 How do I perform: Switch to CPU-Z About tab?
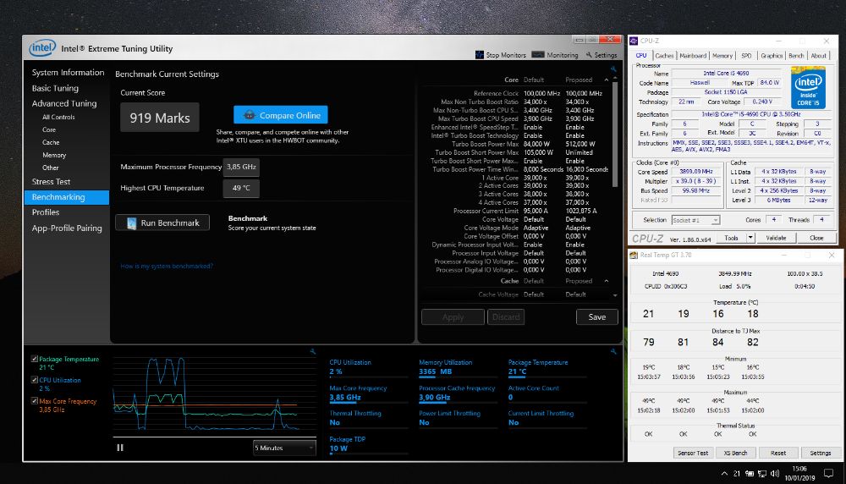(x=818, y=56)
